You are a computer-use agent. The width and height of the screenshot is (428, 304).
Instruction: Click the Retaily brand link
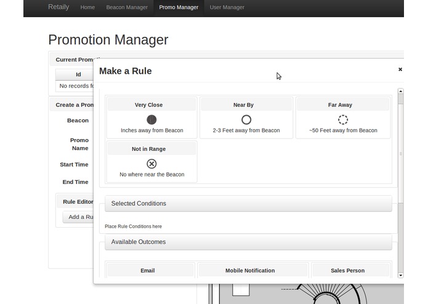[x=59, y=7]
